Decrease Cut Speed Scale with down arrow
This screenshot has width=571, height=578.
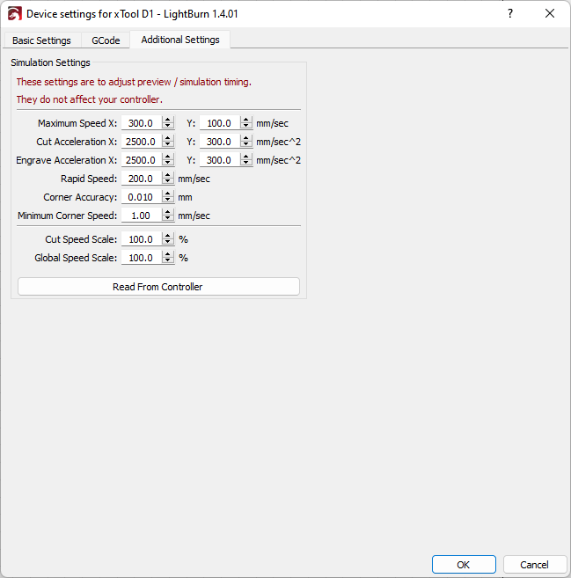pyautogui.click(x=168, y=243)
